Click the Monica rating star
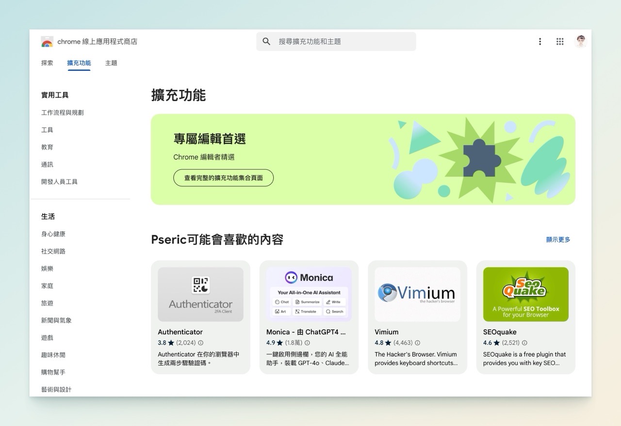The height and width of the screenshot is (426, 621). 279,343
